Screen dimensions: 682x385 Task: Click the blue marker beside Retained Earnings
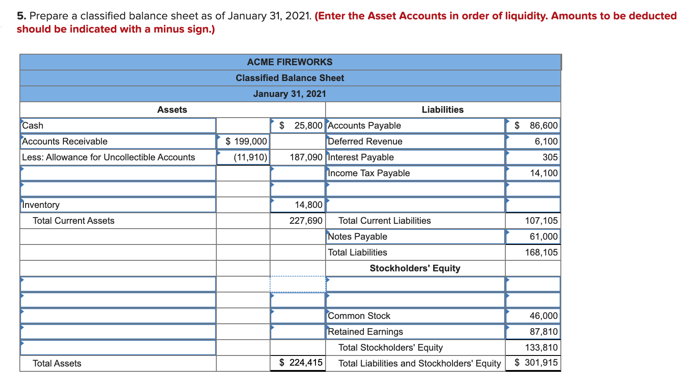(327, 328)
